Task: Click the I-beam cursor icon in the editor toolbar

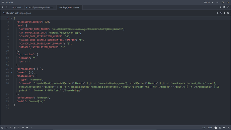Action: click(x=225, y=13)
